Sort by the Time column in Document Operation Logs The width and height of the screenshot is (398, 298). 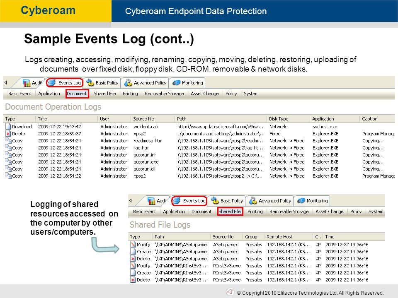click(66, 119)
